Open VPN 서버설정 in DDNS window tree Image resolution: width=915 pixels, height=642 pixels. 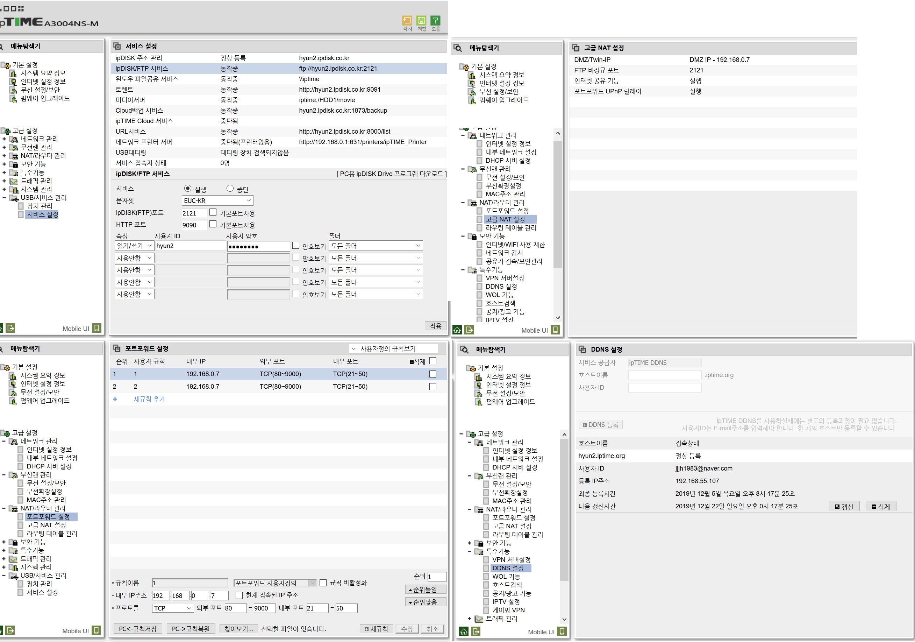click(x=511, y=560)
